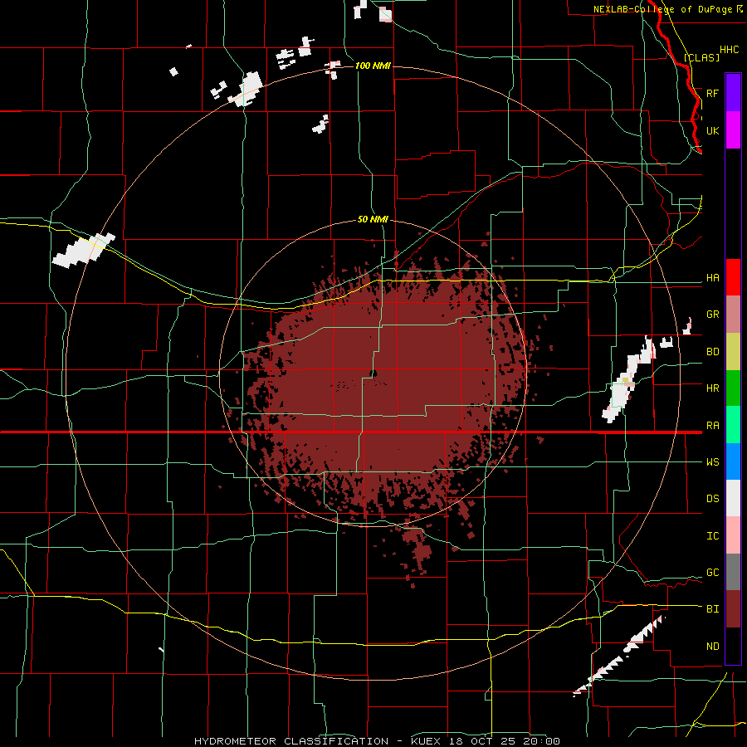Click the 'HYDROMETEOR CLASSIFICATION' title text
Viewport: 747px width, 747px height.
(291, 741)
